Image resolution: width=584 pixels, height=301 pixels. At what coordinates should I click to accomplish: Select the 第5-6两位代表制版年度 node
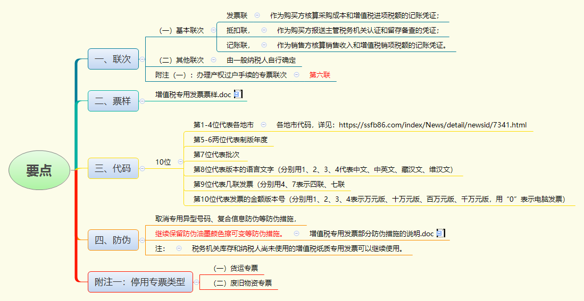click(230, 140)
